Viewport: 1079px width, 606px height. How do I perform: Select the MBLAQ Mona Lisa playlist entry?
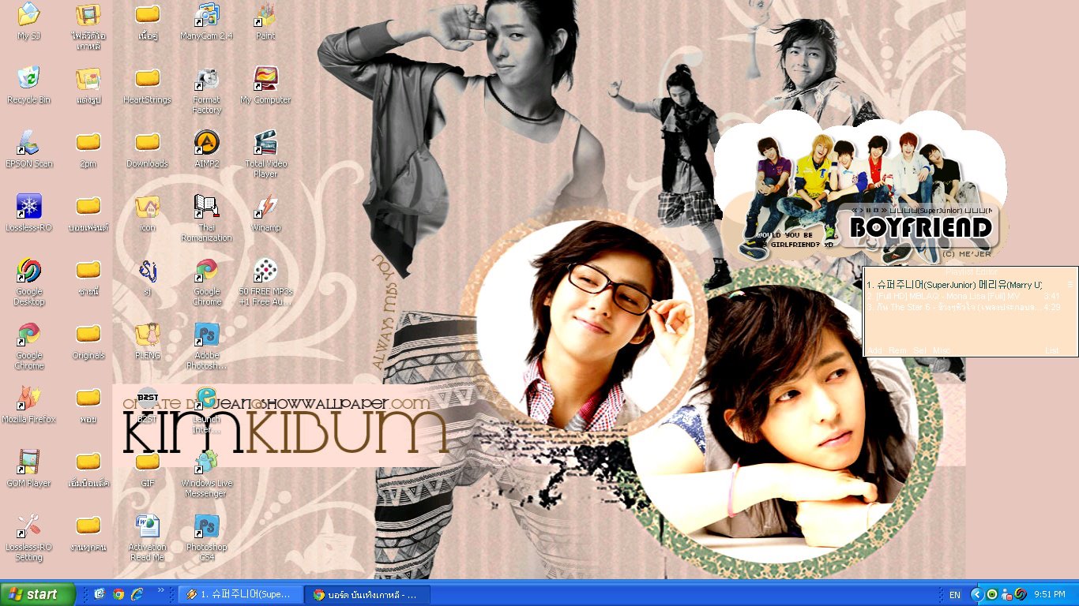click(964, 296)
